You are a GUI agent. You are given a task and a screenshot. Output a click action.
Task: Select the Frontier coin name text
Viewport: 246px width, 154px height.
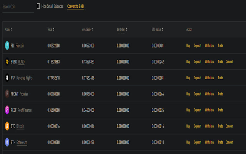pos(24,94)
